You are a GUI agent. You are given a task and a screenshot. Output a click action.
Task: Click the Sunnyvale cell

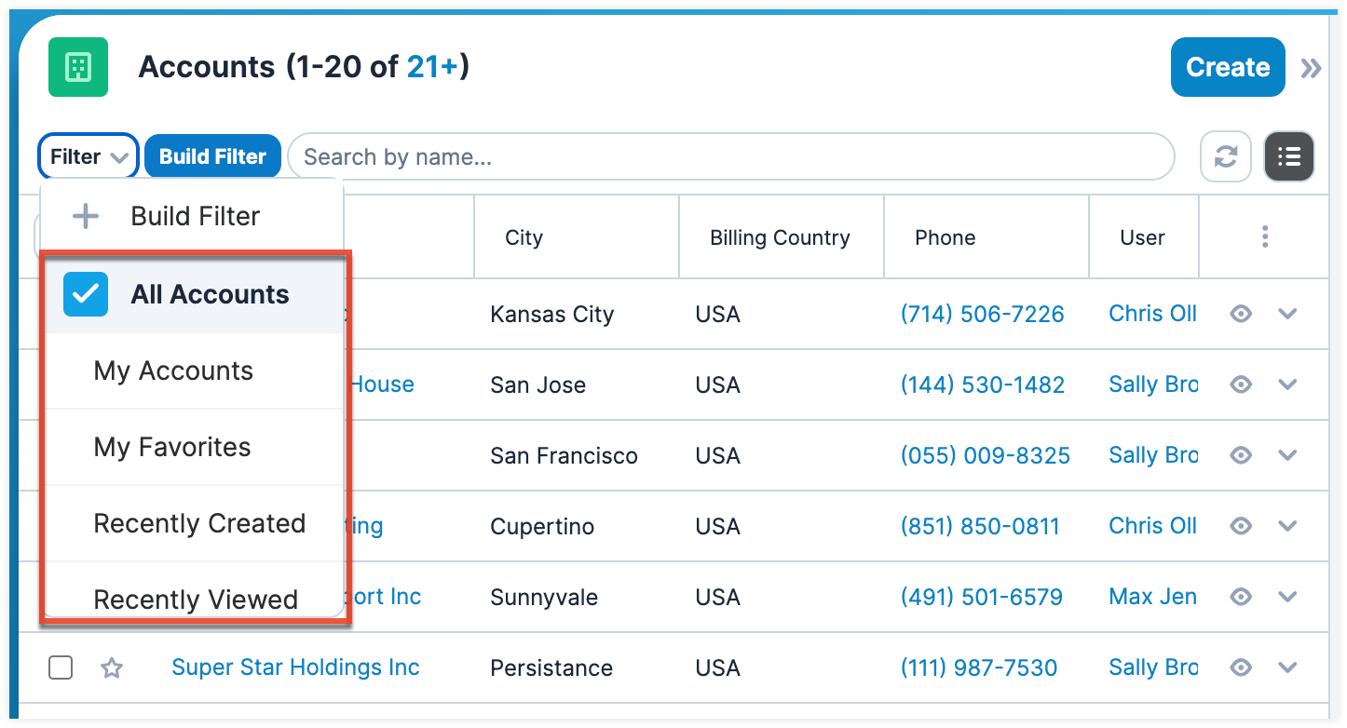coord(544,597)
